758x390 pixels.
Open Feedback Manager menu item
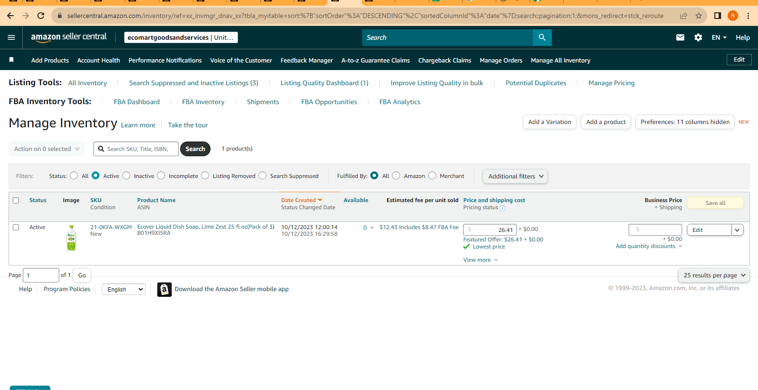(x=307, y=60)
